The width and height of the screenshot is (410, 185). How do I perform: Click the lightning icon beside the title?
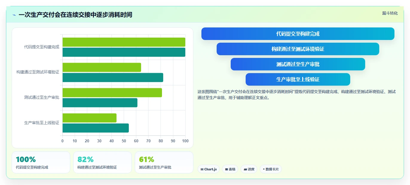tap(14, 15)
